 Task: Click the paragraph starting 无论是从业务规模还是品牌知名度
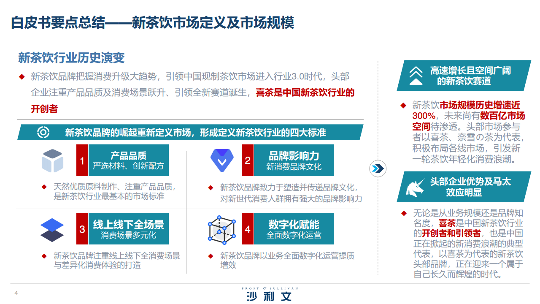pos(468,244)
